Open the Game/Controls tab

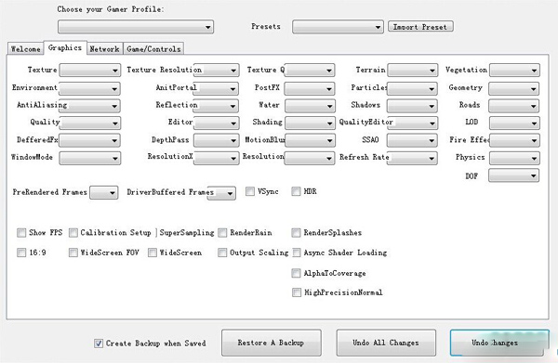tap(153, 48)
